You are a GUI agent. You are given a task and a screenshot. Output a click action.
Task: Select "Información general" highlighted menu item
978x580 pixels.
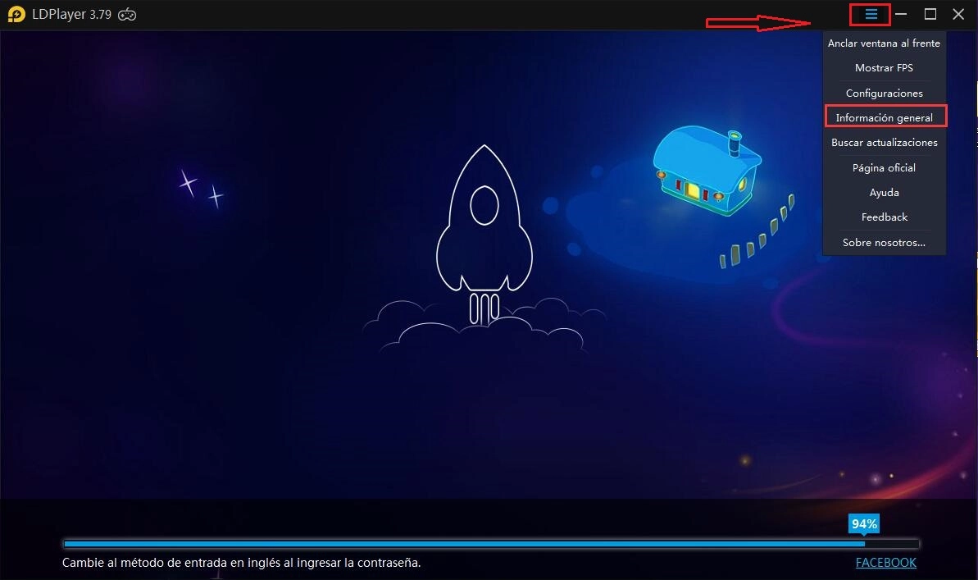pos(884,116)
